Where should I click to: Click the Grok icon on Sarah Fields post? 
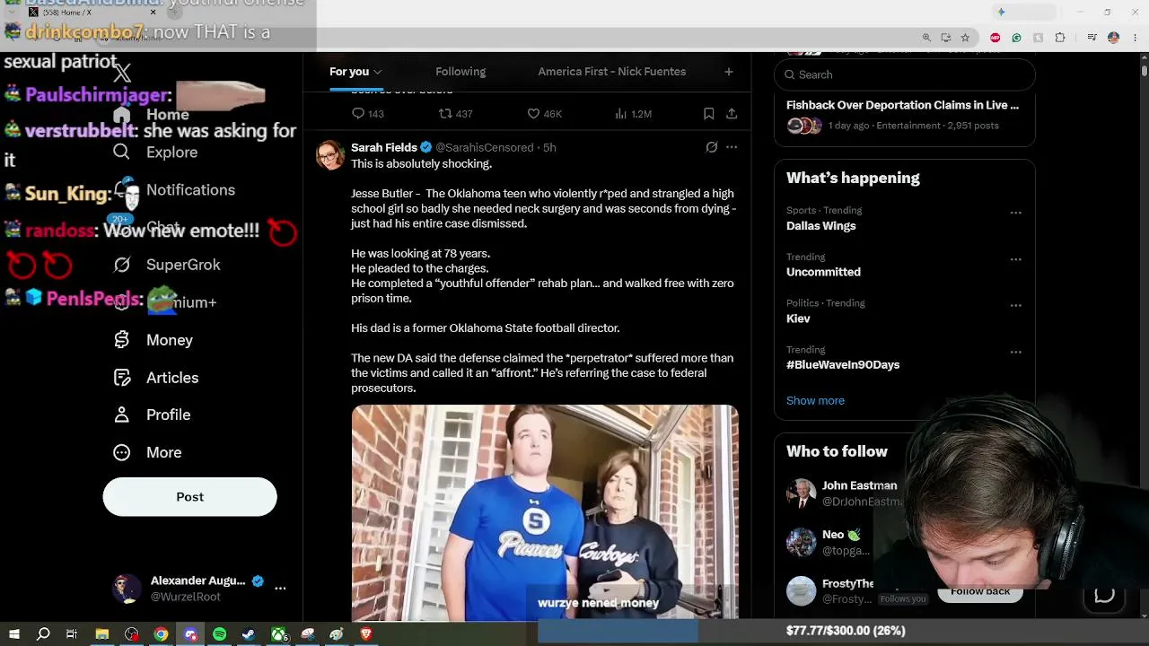pyautogui.click(x=711, y=147)
